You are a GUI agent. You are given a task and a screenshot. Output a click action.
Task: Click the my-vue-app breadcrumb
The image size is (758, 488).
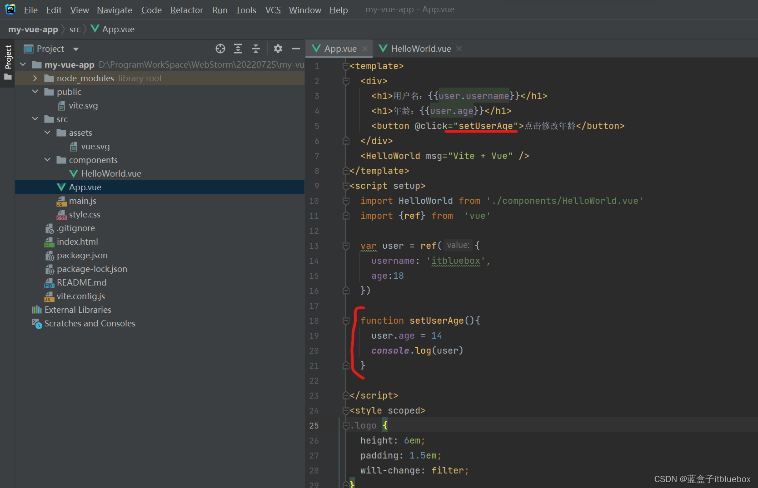click(x=33, y=29)
